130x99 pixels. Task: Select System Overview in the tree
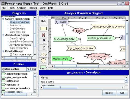19,48
